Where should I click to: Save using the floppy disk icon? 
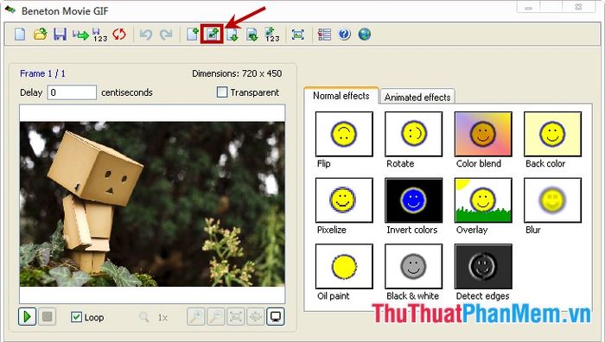(60, 35)
